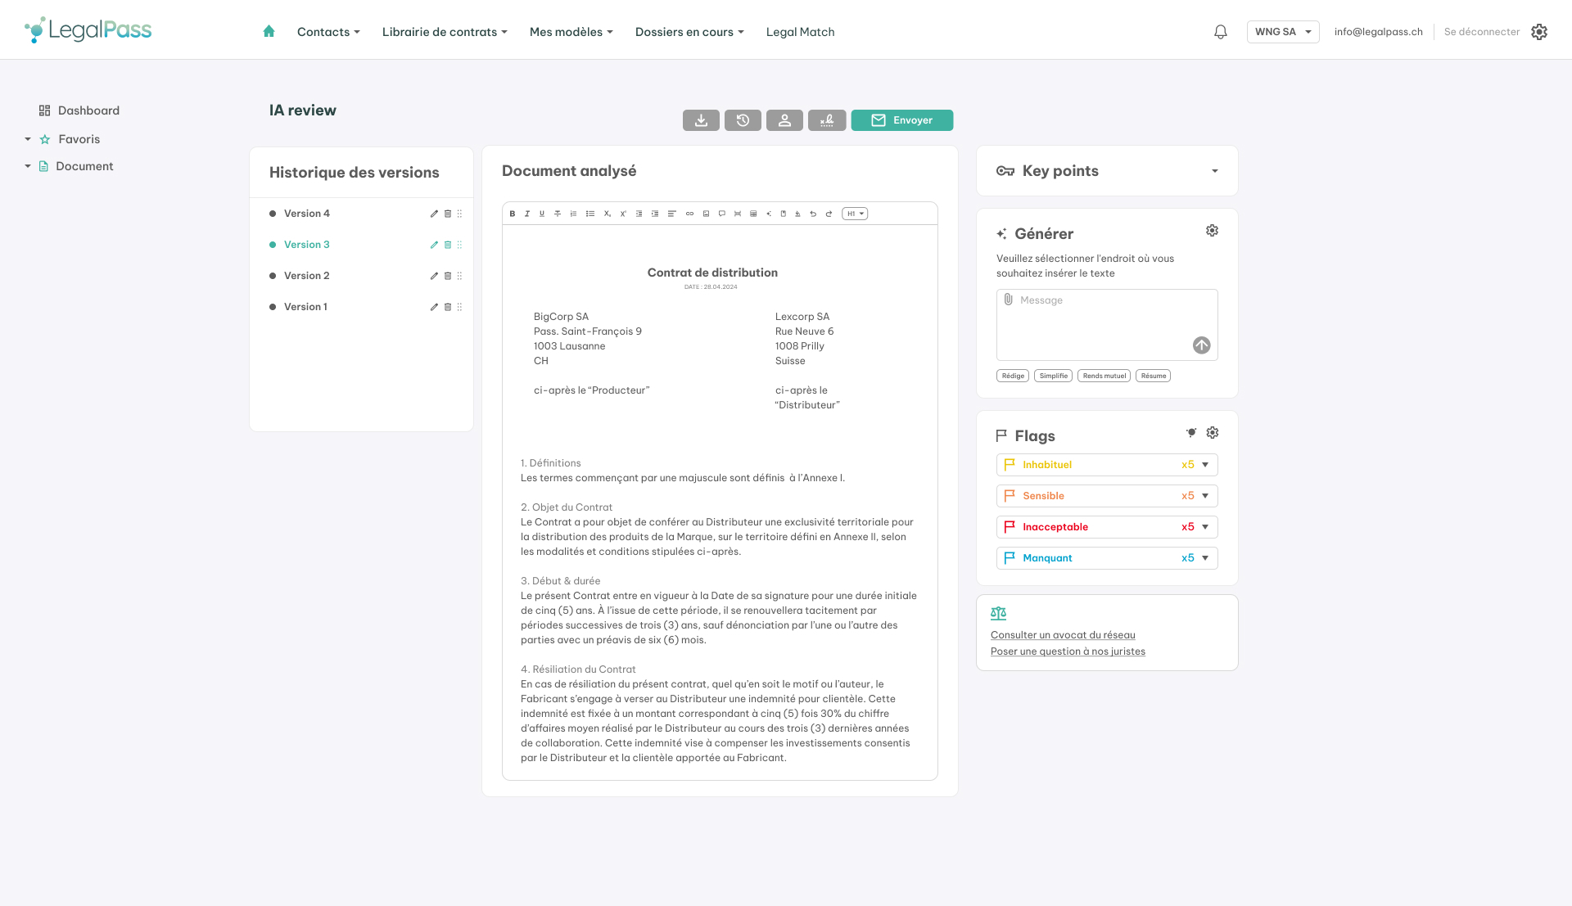Expand the Inhabituel flag entry
This screenshot has width=1572, height=906.
coord(1204,465)
